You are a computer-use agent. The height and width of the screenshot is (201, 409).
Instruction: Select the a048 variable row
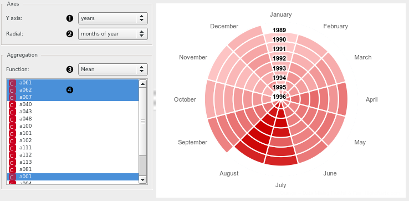point(73,119)
